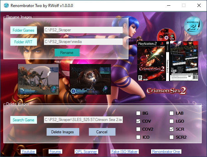Enable the BG checkbox
This screenshot has height=157, width=207.
pos(138,113)
